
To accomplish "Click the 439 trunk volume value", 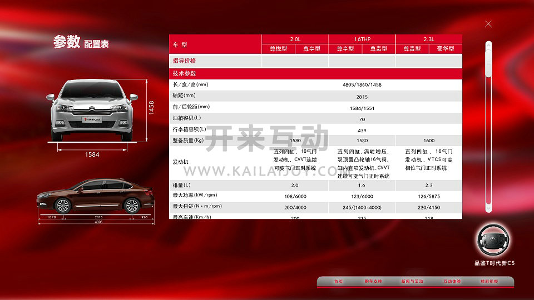I will pos(362,130).
